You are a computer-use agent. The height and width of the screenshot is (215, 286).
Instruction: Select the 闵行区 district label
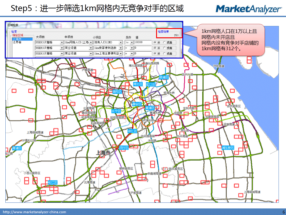pos(123,148)
